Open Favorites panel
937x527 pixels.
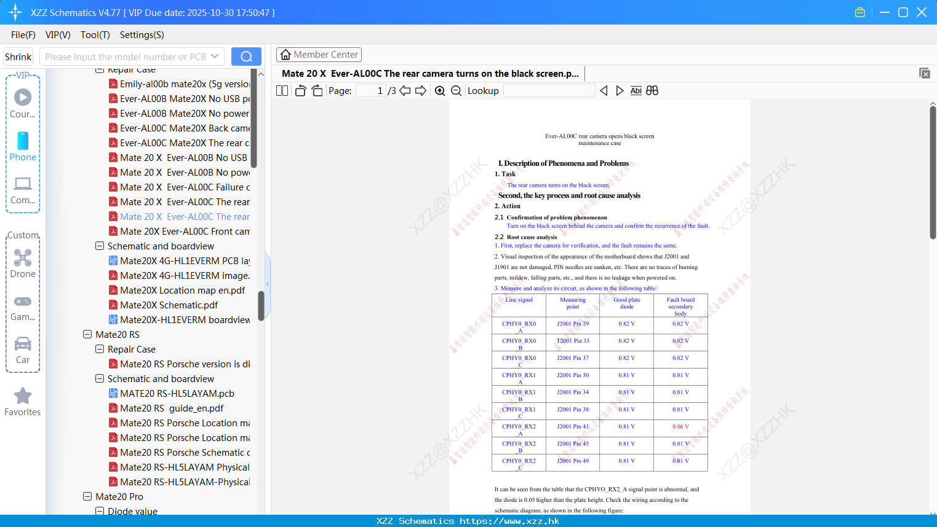(x=23, y=402)
